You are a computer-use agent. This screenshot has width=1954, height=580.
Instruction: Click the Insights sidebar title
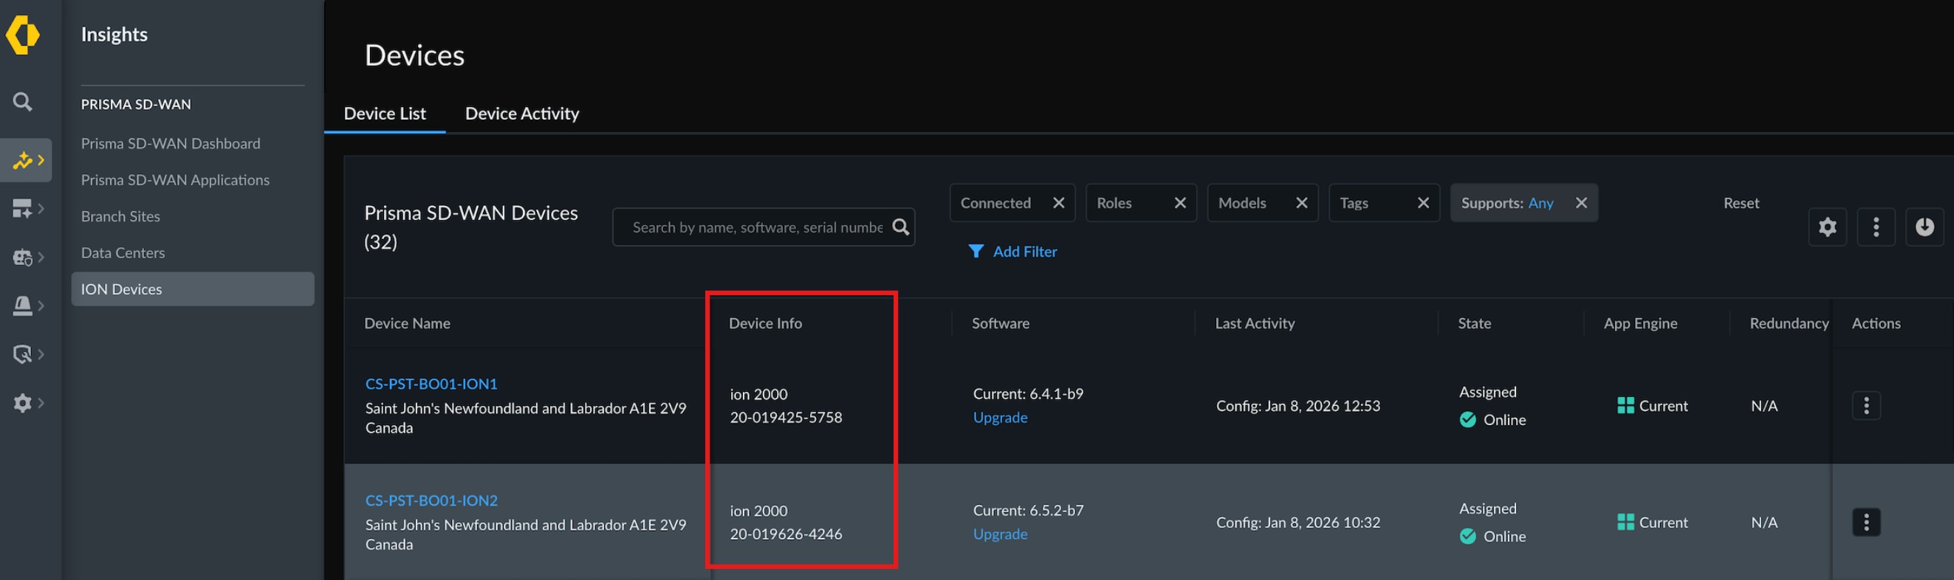tap(114, 35)
